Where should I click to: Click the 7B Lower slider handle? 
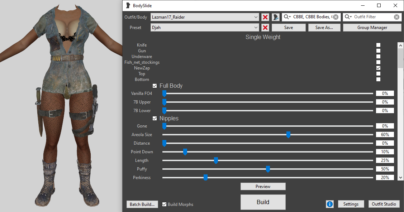pos(164,111)
